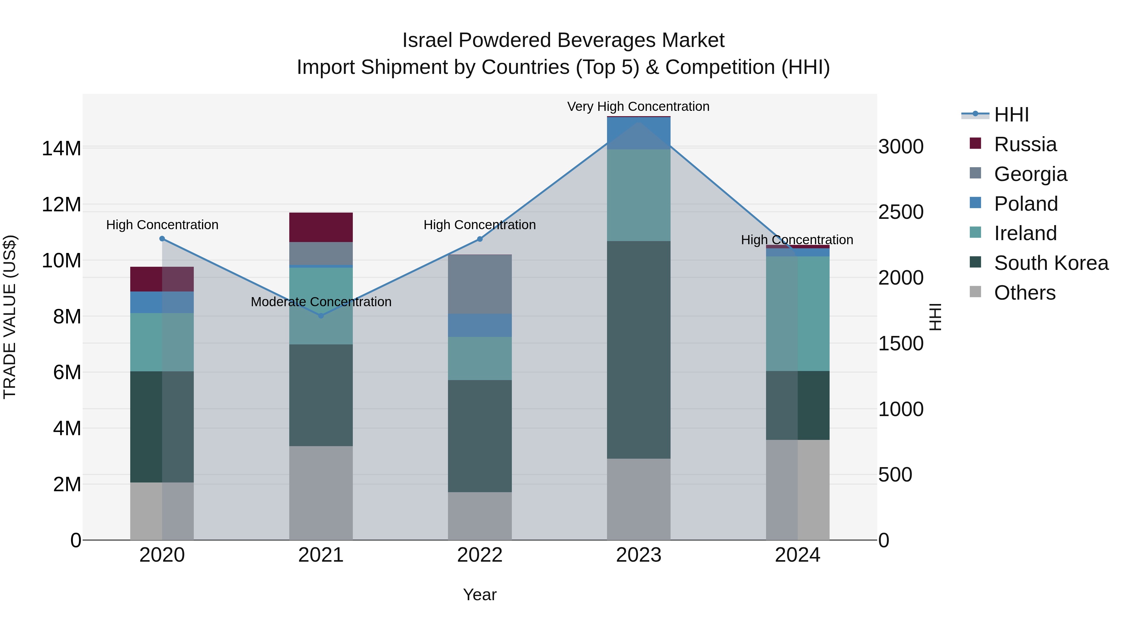Click the 2022 x-axis tick label
Image resolution: width=1127 pixels, height=634 pixels.
[480, 555]
